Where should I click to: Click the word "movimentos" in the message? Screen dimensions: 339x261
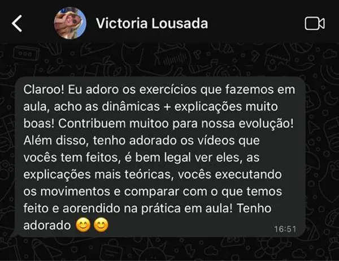tap(75, 191)
